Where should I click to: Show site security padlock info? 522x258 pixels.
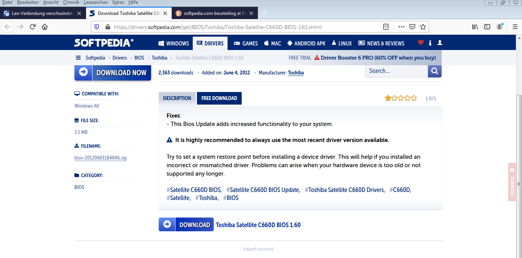pyautogui.click(x=107, y=27)
